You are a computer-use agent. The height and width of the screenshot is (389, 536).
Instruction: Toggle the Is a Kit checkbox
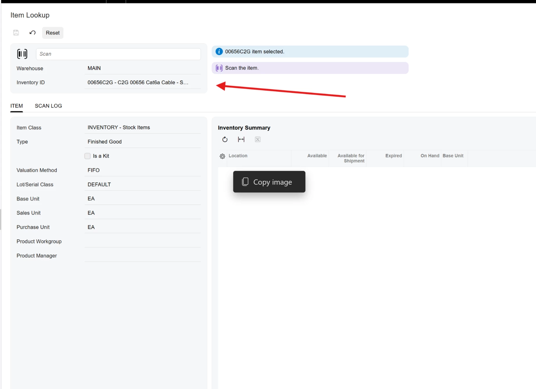[x=88, y=156]
